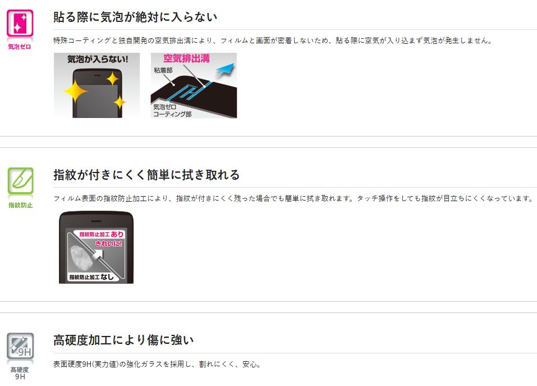Viewport: 537px width, 386px height.
Task: Click the blue arrow in air-groove diagram
Action: tap(225, 70)
